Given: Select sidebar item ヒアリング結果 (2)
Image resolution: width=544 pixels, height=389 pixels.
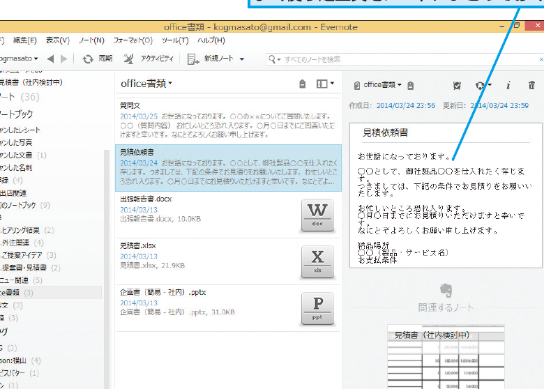Looking at the screenshot, I should click(x=27, y=230).
